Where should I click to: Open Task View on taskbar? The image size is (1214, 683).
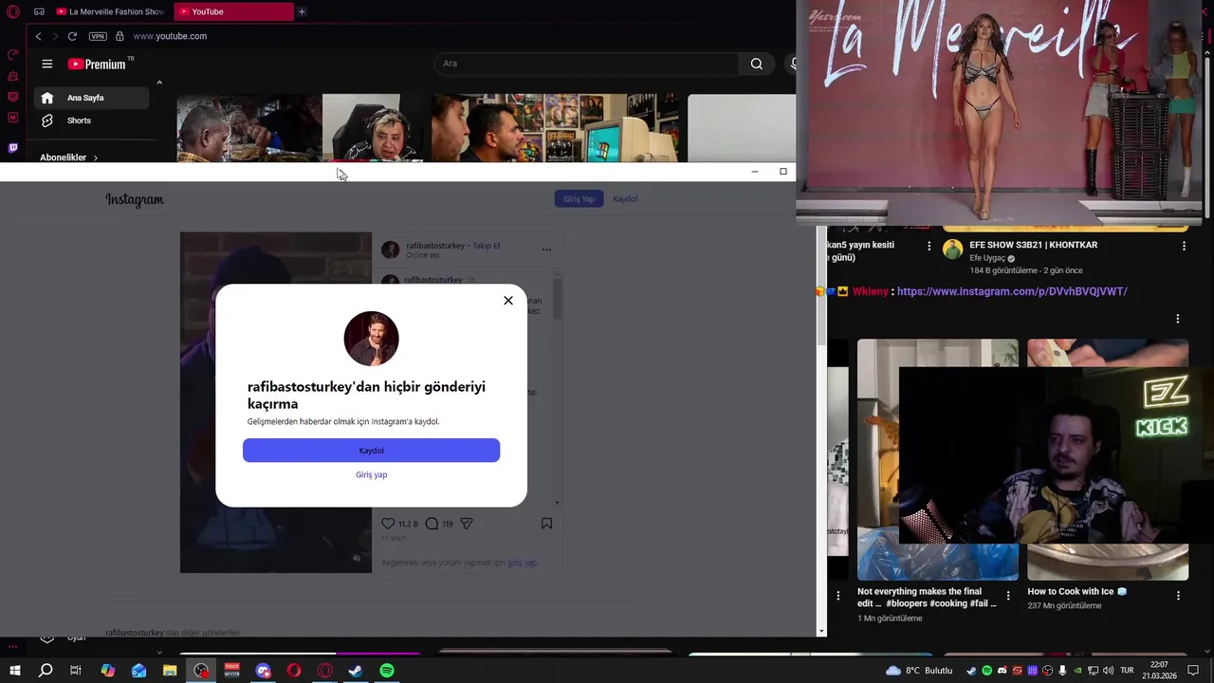76,671
